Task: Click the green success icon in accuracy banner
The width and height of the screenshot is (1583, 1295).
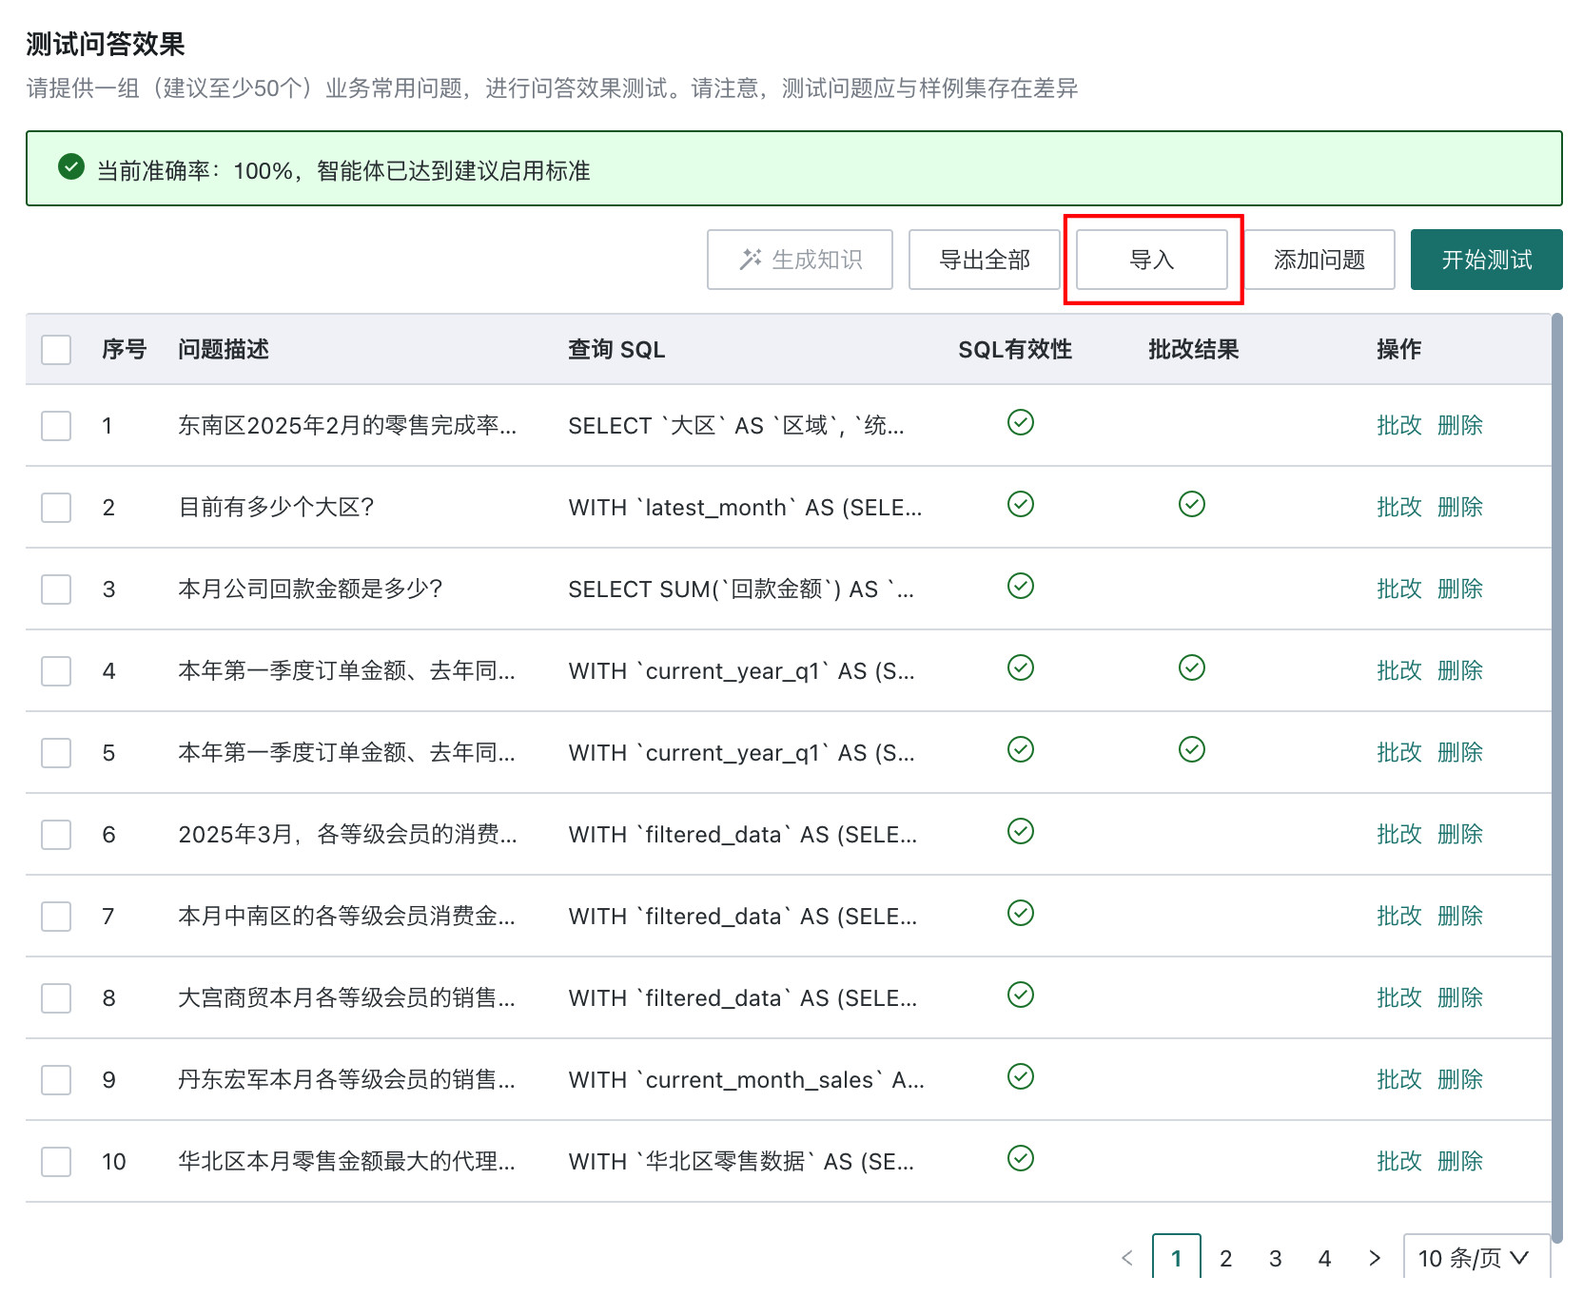Action: coord(71,167)
